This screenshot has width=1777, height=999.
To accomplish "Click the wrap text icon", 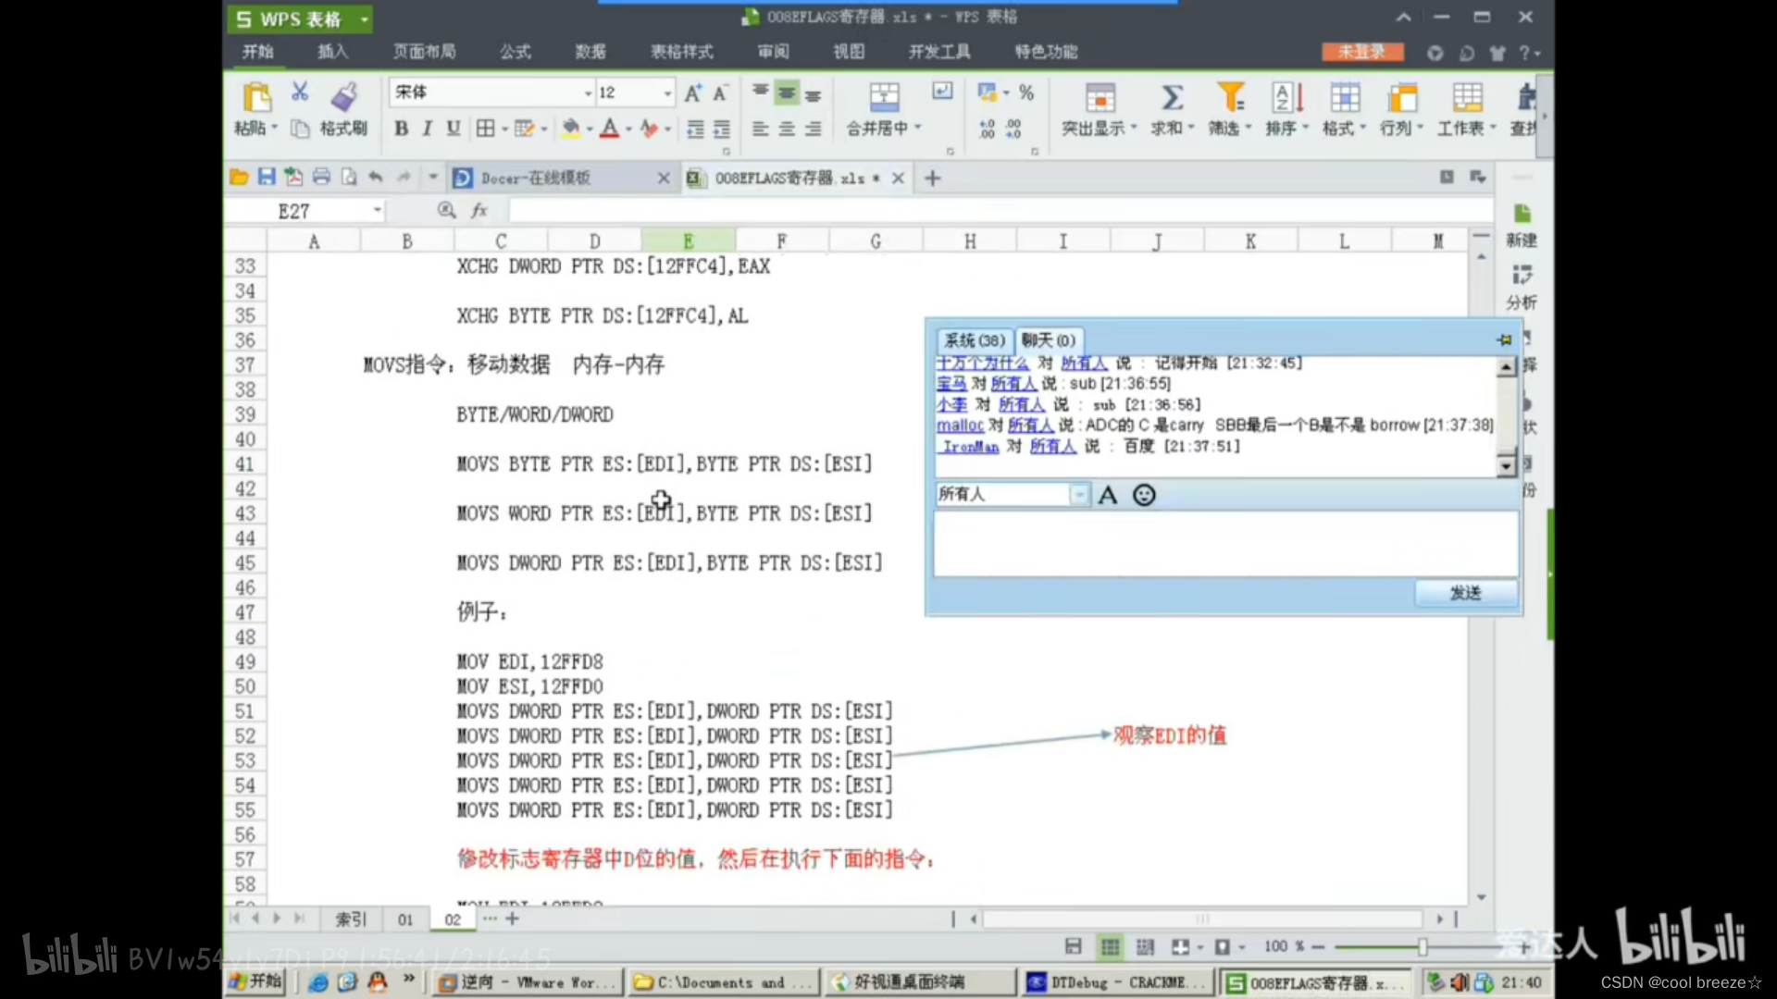I will click(x=942, y=91).
